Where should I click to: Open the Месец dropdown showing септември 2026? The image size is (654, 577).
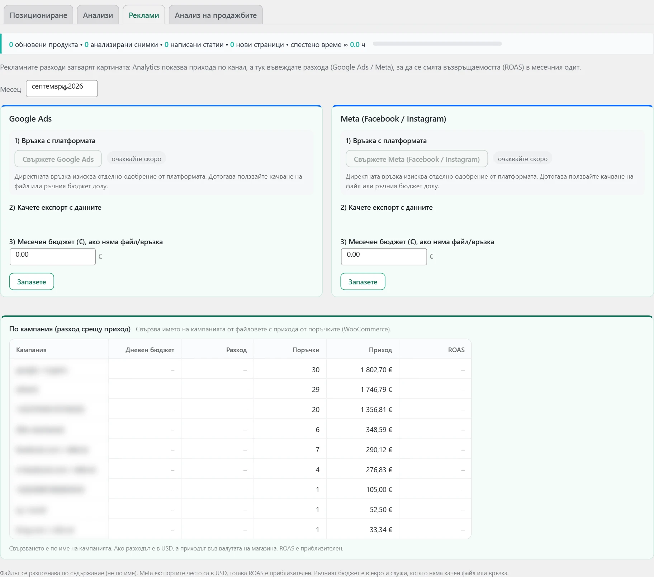coord(62,88)
